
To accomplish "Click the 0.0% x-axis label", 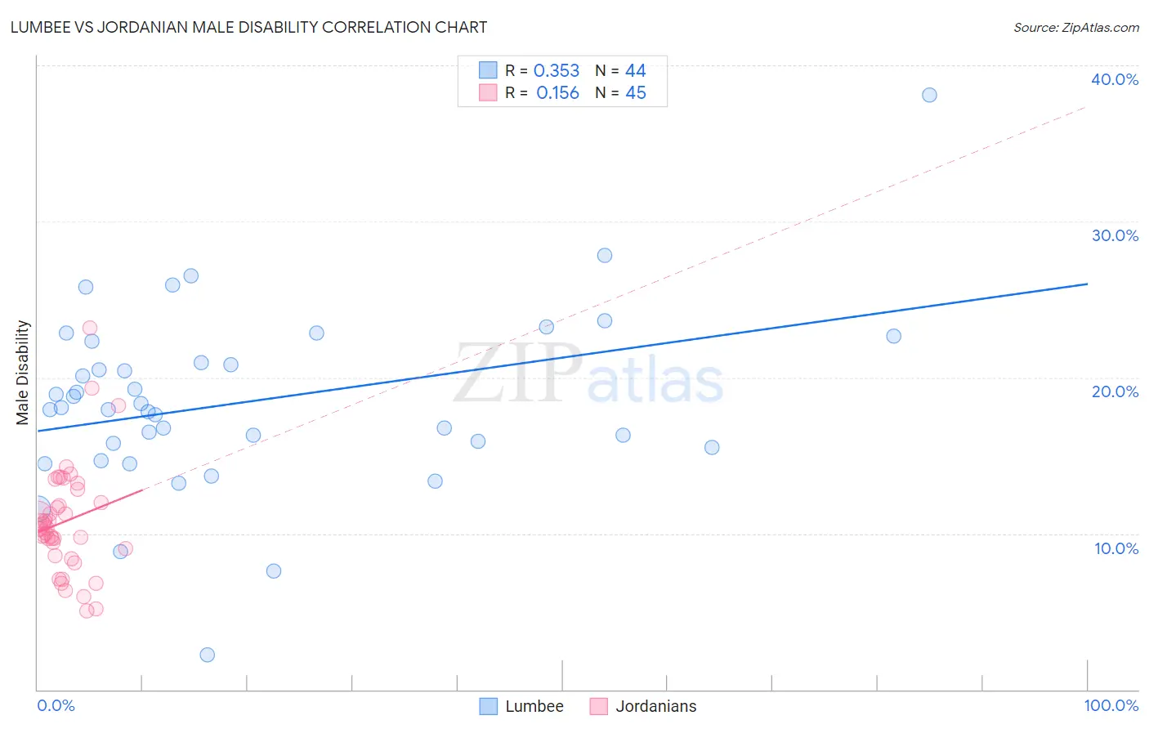I will click(x=56, y=705).
